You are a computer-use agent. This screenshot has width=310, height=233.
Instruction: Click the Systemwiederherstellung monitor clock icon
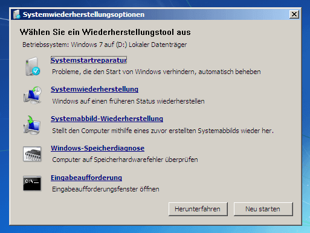click(33, 95)
